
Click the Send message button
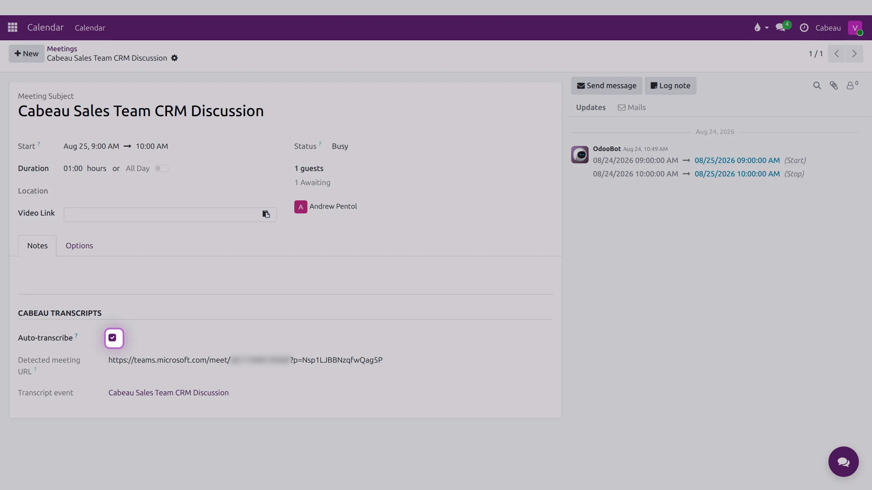(606, 86)
